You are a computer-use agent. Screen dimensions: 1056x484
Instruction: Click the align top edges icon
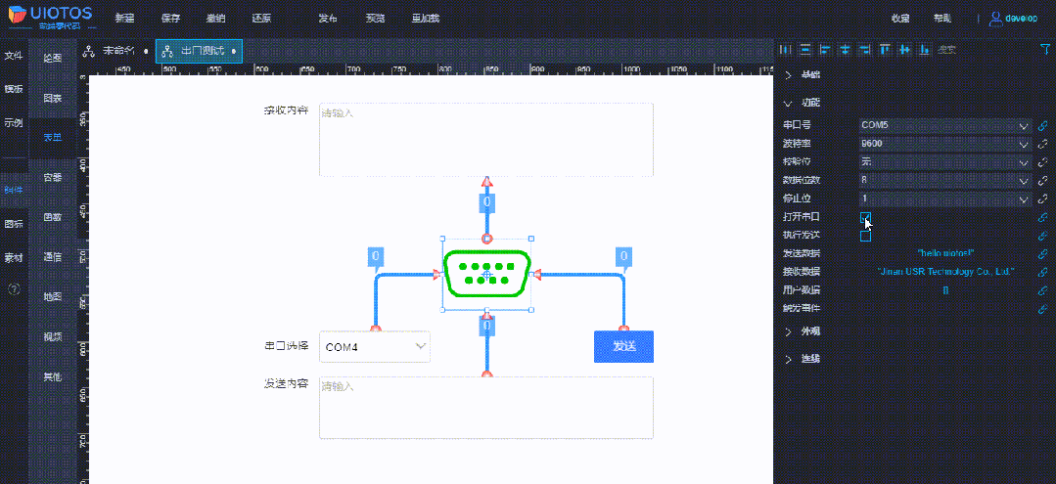tap(885, 49)
